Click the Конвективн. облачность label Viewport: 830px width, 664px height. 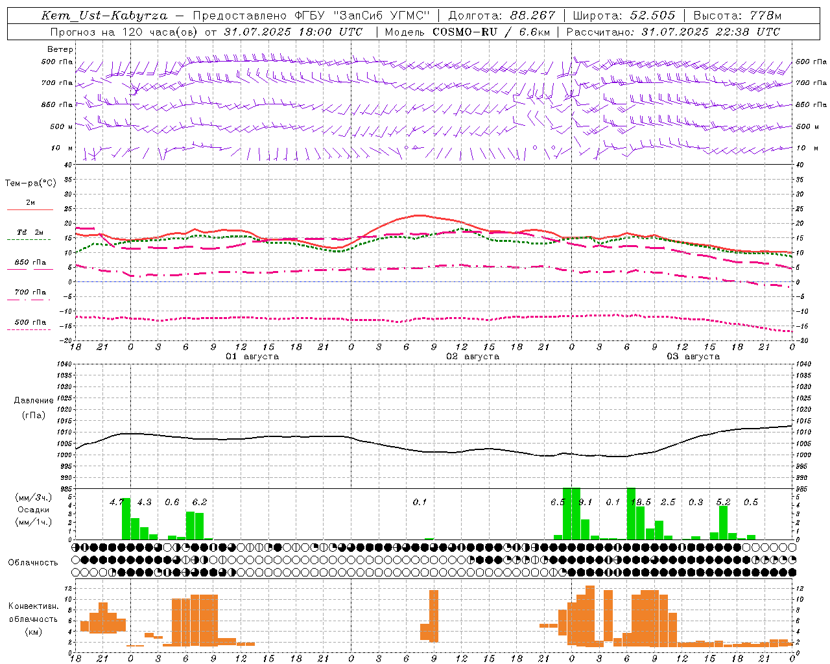[33, 613]
